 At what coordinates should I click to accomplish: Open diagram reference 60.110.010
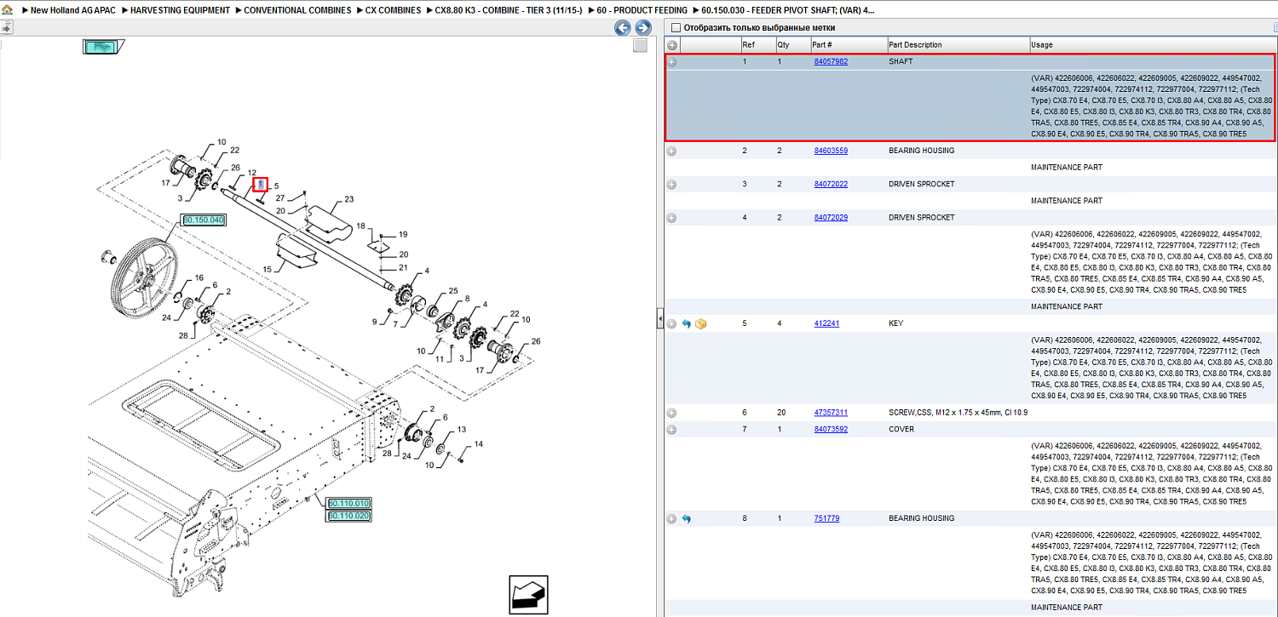(x=349, y=504)
